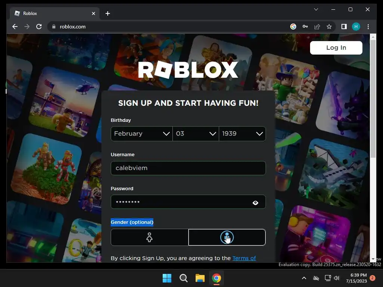Viewport: 383px width, 287px height.
Task: Click the Chrome taskbar icon
Action: (217, 278)
